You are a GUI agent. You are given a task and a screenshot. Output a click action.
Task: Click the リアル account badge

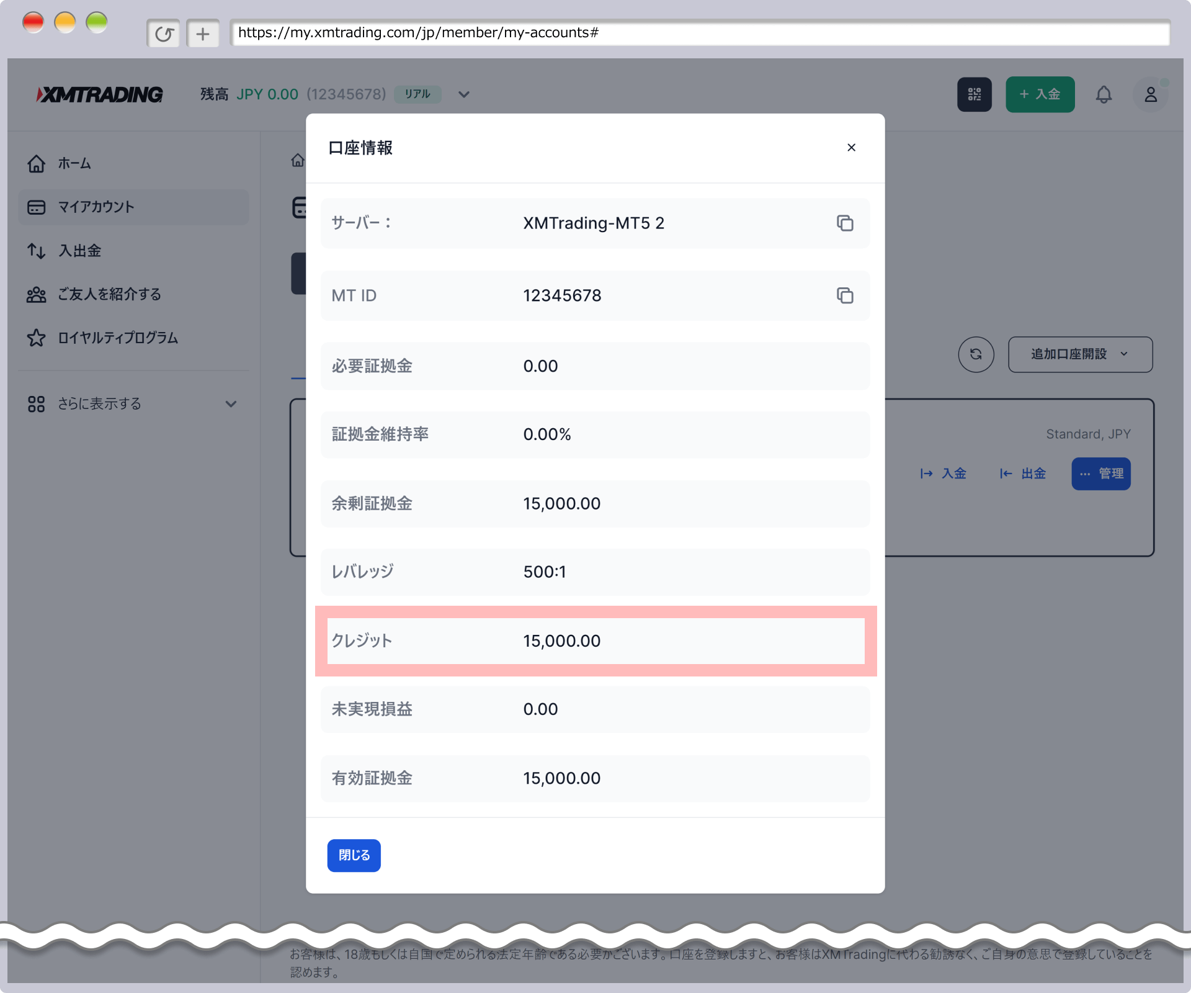coord(417,94)
